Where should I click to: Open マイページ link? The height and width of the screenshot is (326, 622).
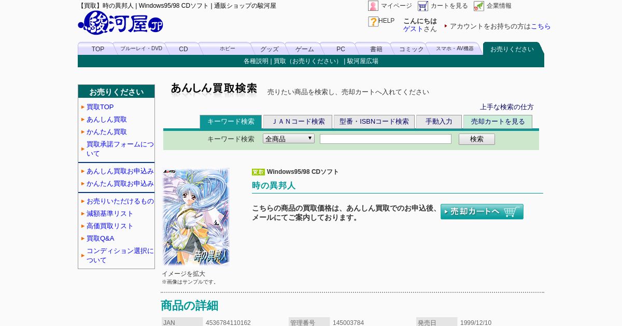pos(397,6)
